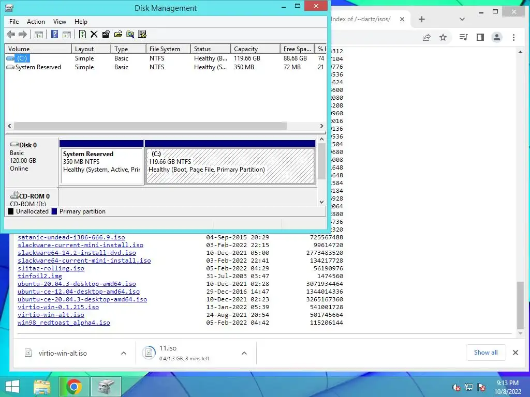530x397 pixels.
Task: Open the Action Center flag tray icon
Action: (x=481, y=387)
